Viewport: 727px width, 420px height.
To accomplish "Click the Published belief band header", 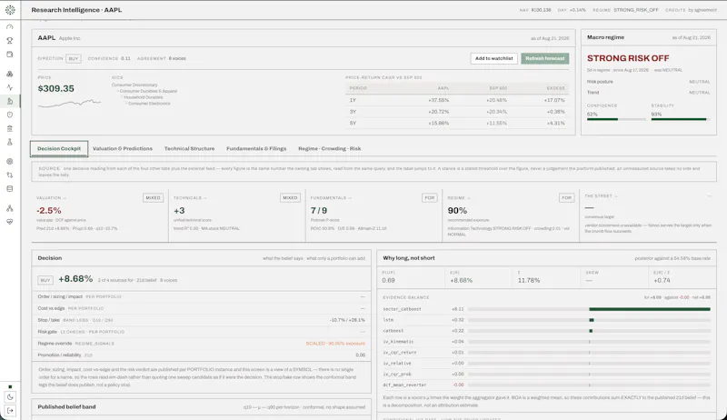I will (201, 407).
